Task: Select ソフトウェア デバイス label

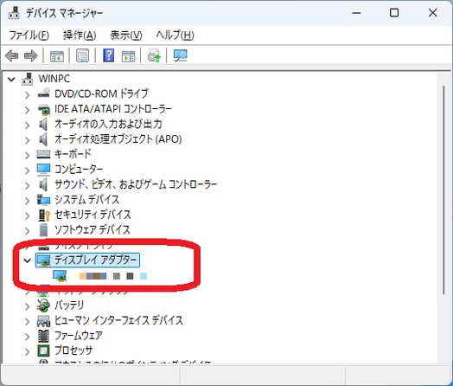Action: 93,229
